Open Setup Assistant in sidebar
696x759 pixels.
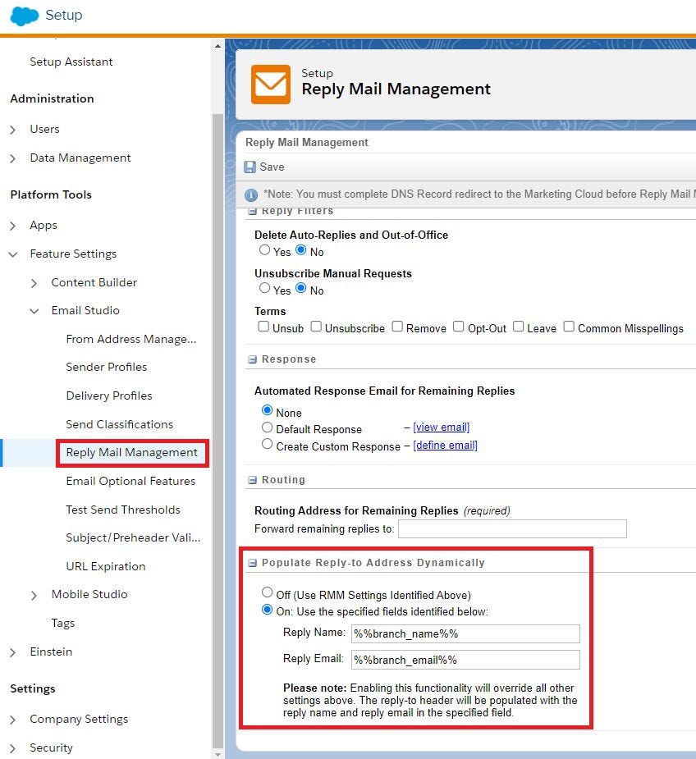point(71,62)
